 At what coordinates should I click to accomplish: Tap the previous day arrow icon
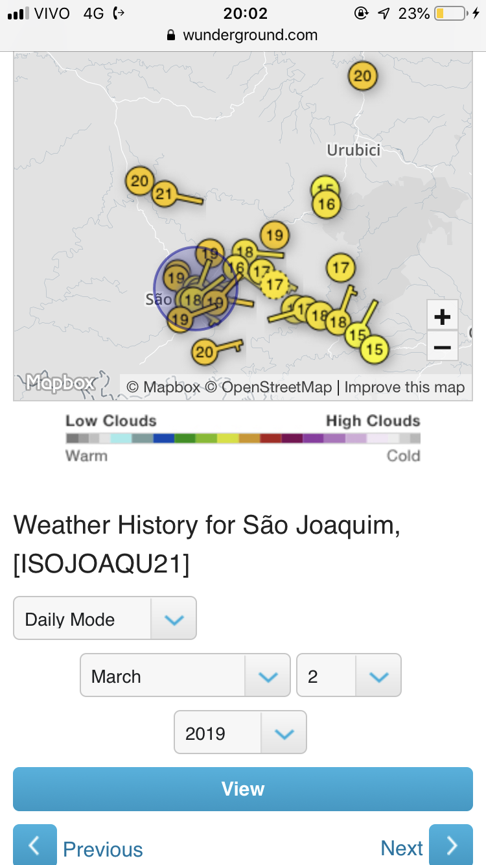[35, 846]
